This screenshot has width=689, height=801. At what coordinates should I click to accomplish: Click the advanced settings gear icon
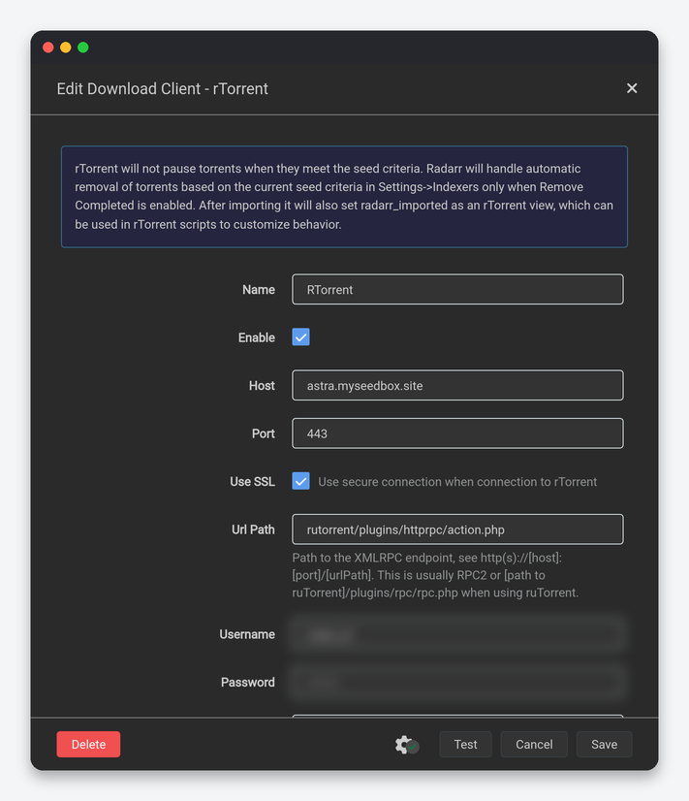coord(406,745)
